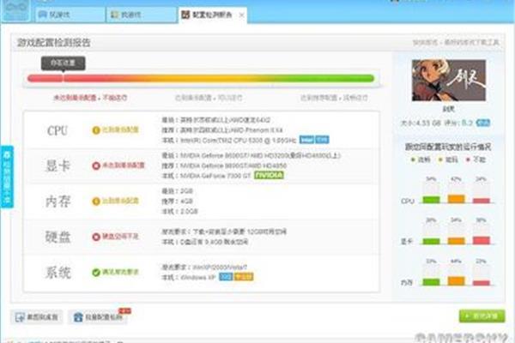Click the orange badge after Windows XP

pos(244,277)
